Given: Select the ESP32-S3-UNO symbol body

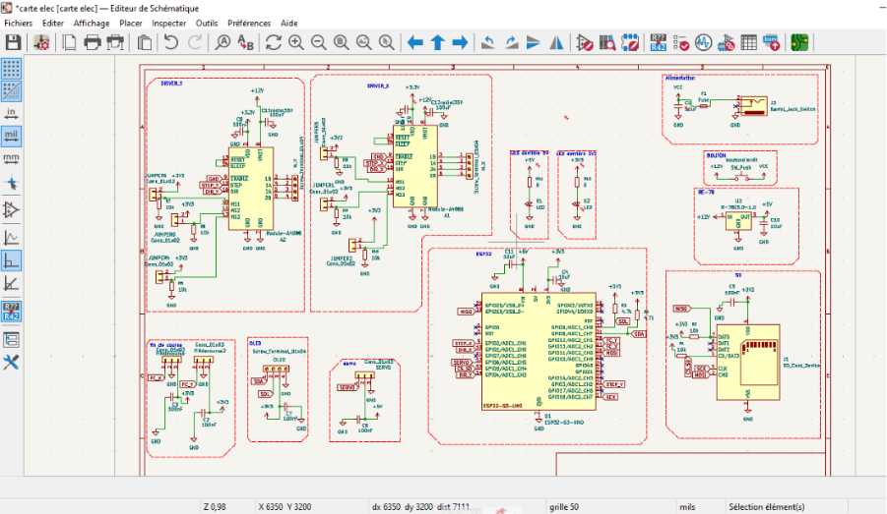Looking at the screenshot, I should click(539, 351).
